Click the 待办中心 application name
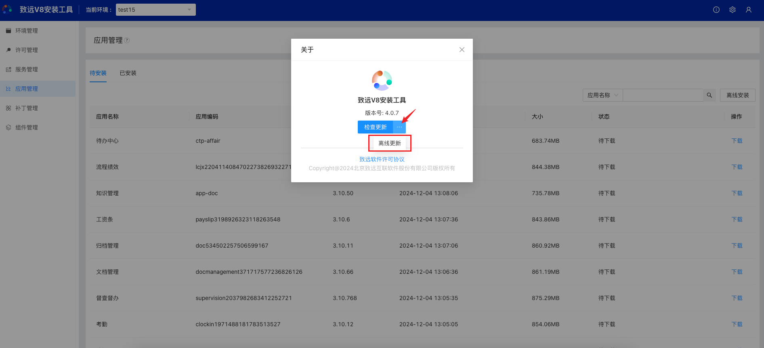This screenshot has width=764, height=348. [x=107, y=141]
